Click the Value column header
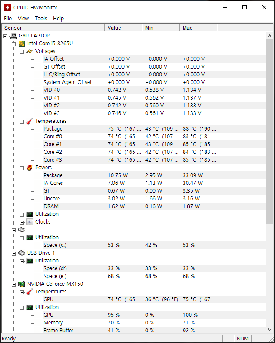 click(x=123, y=28)
